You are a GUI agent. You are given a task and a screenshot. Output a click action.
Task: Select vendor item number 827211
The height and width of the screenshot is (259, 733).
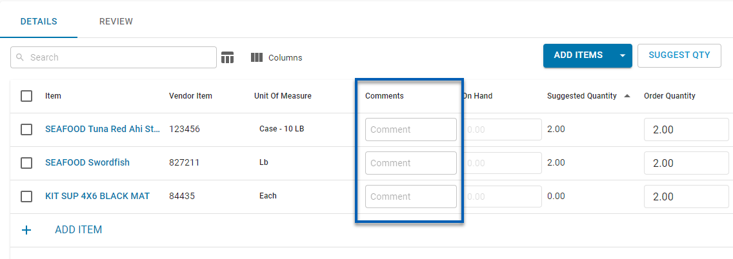[x=184, y=163]
